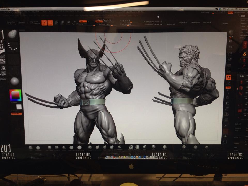Toggle the orange Alternate button

(x=17, y=114)
